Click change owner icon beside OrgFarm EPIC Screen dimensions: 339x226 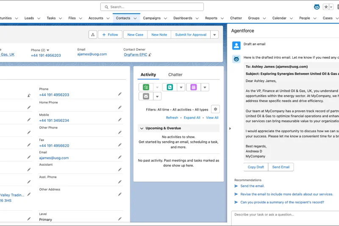150,55
